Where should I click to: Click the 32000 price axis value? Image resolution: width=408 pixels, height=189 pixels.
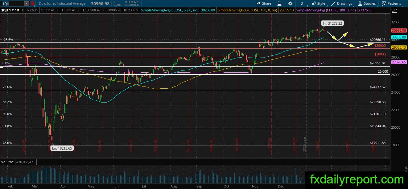tap(396, 22)
